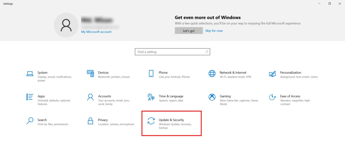The image size is (345, 162).
Task: Restore down the Settings window
Action: pos(329,4)
